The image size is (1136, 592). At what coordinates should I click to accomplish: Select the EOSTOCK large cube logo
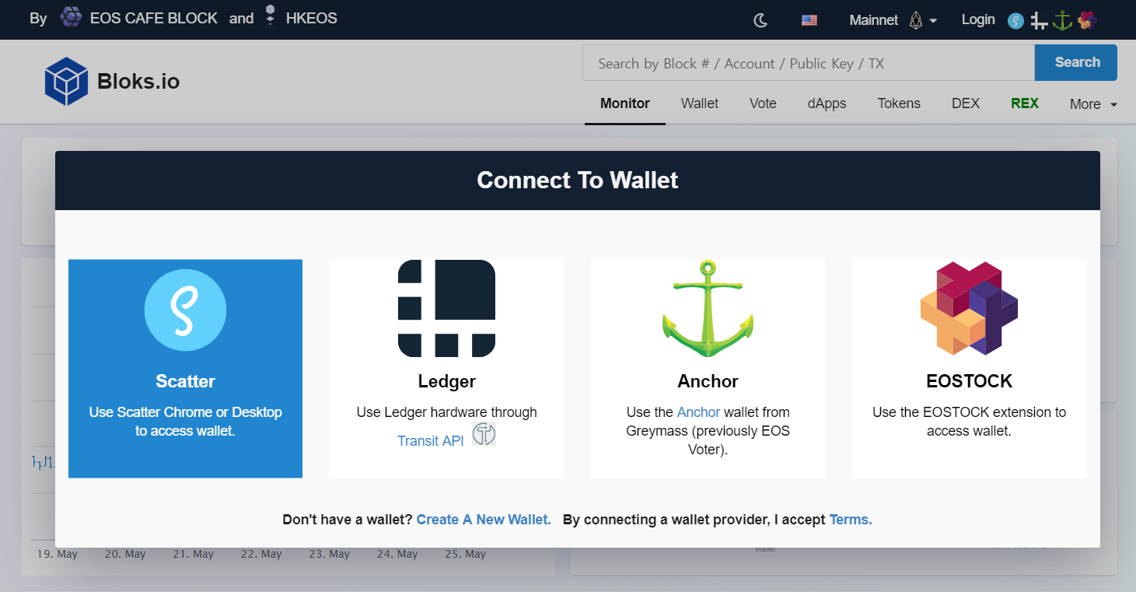pos(969,309)
